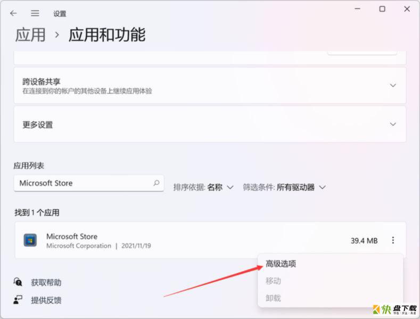The height and width of the screenshot is (319, 420).
Task: Click the feedback person icon
Action: pos(18,300)
